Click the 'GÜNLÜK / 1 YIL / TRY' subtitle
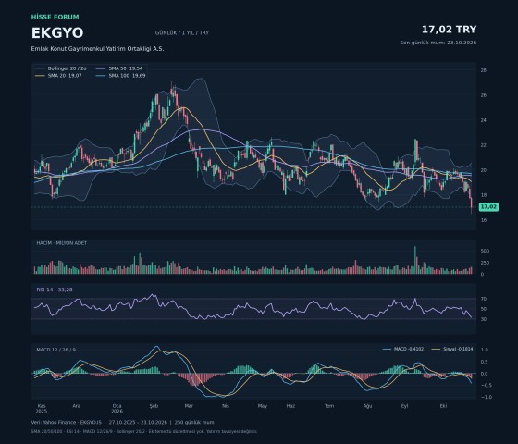Viewport: 518px width, 444px height. click(x=182, y=32)
